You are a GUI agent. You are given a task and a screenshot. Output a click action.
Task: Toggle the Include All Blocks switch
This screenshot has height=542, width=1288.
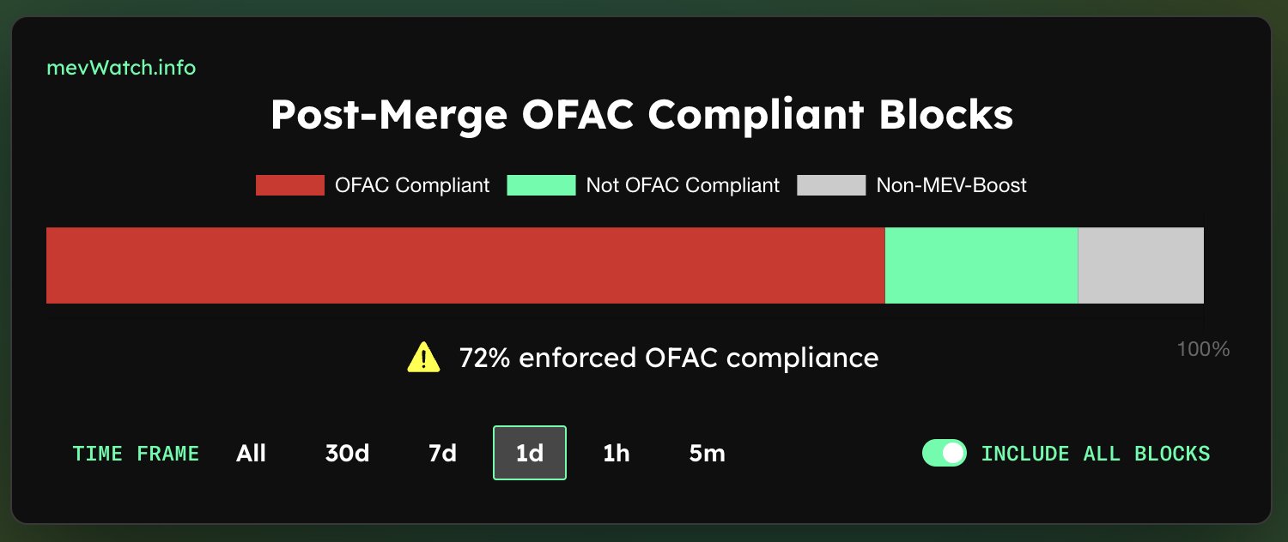[x=944, y=453]
